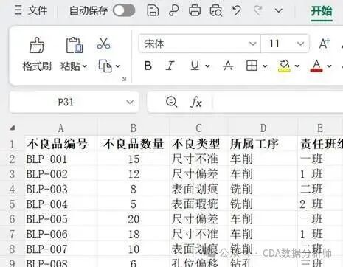
Task: Click the Name Box showing P31
Action: (66, 102)
